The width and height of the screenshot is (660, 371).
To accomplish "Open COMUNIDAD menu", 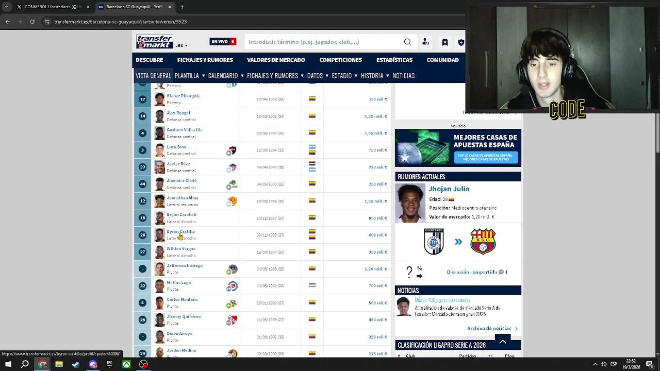I will 442,60.
